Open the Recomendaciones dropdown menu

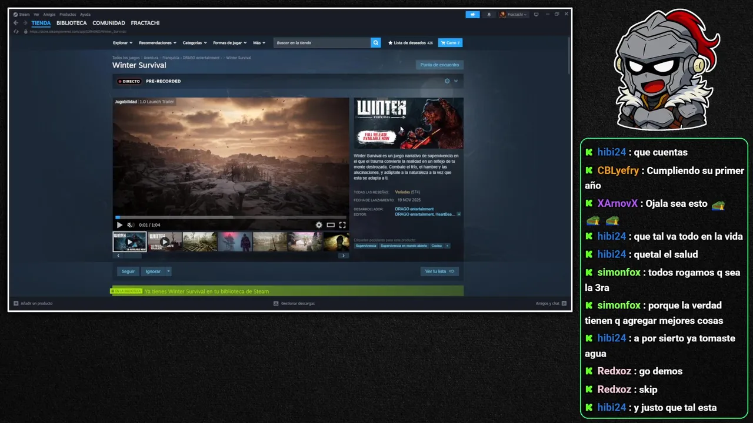[x=158, y=43]
